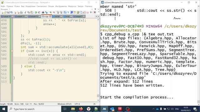Close the новый 10 tab

click(12, 16)
